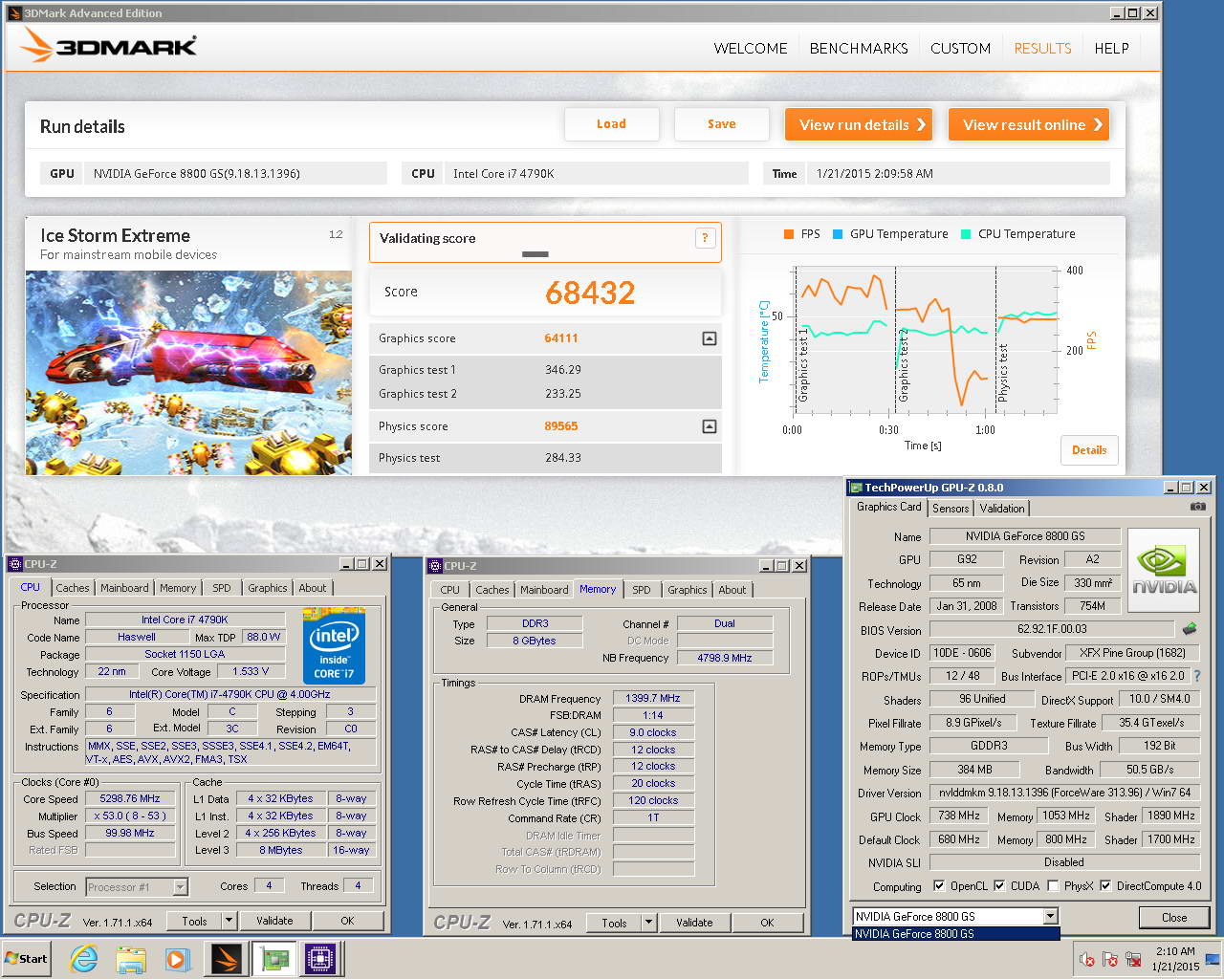The width and height of the screenshot is (1224, 979).
Task: Click View run details button
Action: (859, 124)
